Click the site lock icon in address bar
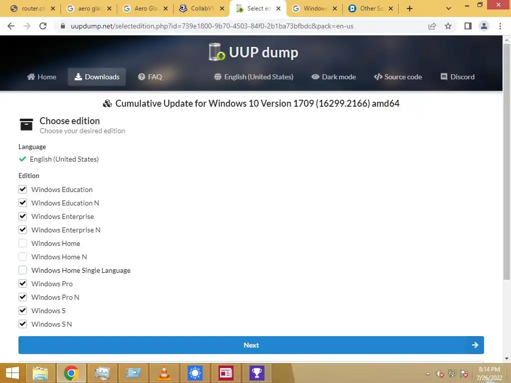 pos(63,26)
